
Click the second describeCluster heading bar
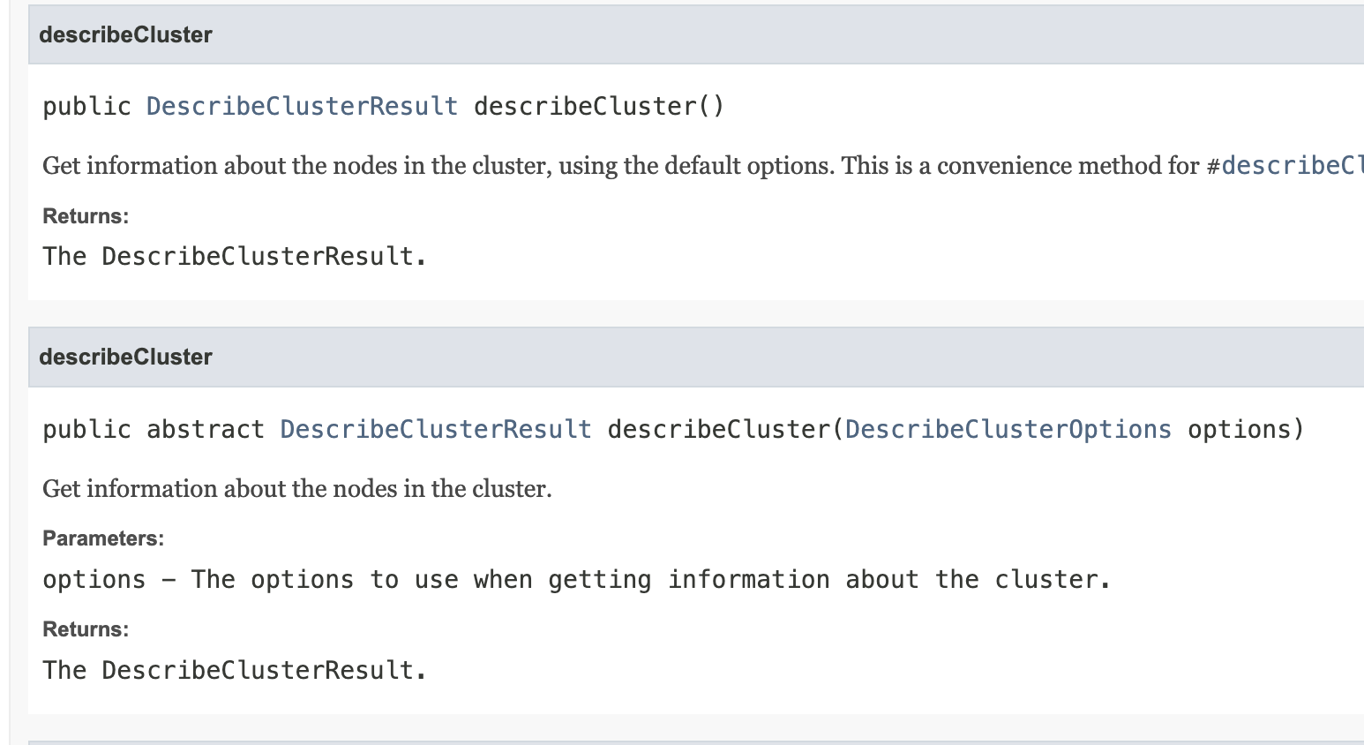click(696, 357)
